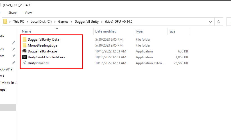
Task: Expand the chevron after Local Disk (C:)
Action: (x=55, y=22)
